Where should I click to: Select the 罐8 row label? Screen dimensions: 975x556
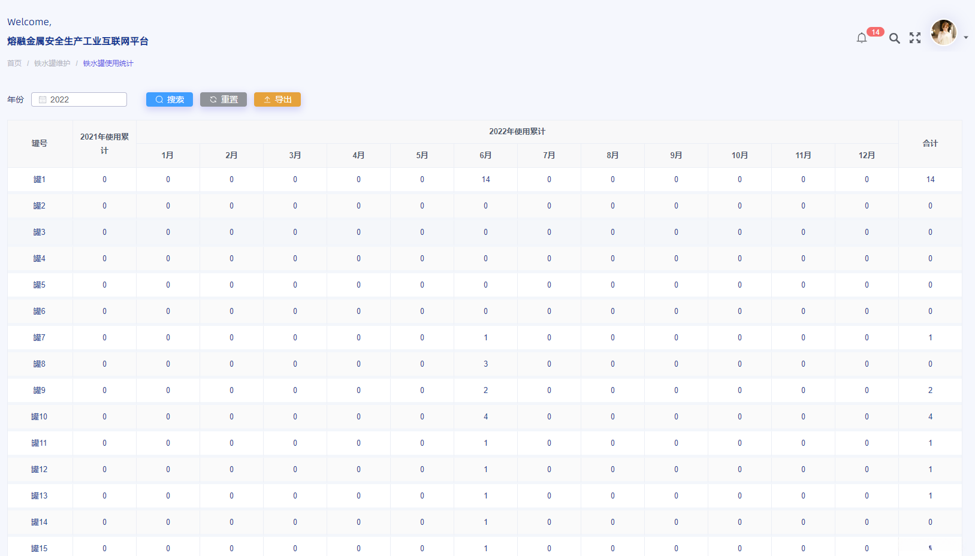click(40, 364)
